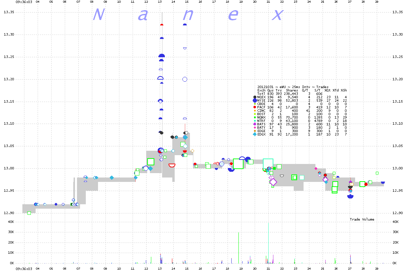Select the brown EDGE legend diamond

(255, 131)
